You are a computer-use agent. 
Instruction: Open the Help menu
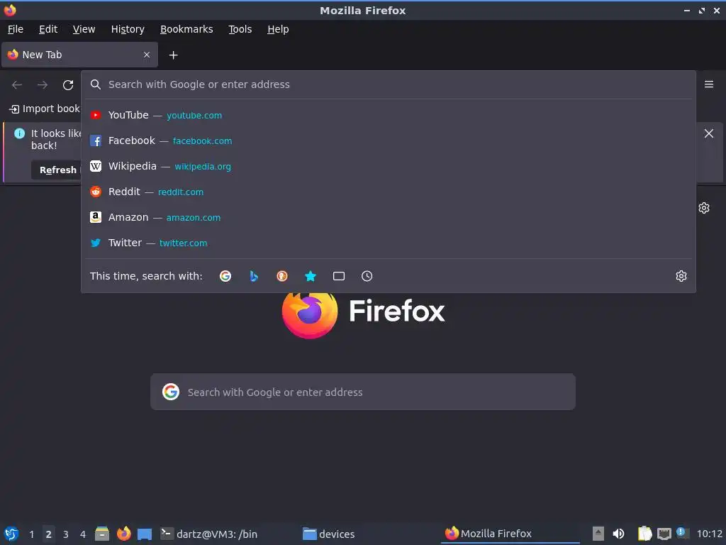(278, 29)
